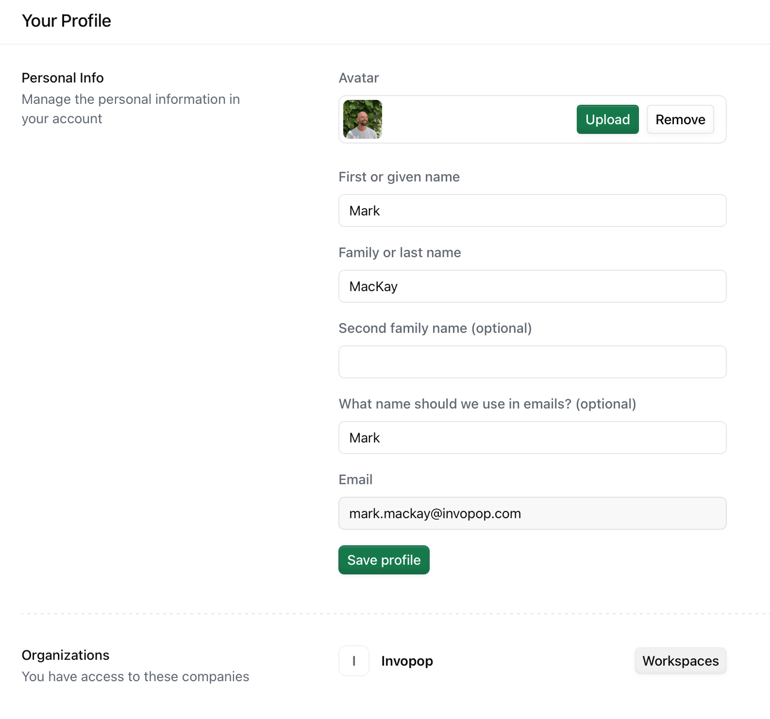Click the Email label text

coord(355,479)
